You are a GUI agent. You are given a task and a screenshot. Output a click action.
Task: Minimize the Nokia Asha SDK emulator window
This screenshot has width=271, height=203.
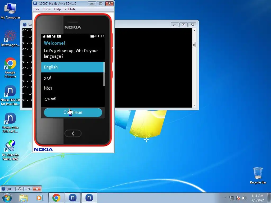coord(92,4)
